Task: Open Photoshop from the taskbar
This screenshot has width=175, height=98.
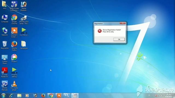Action: point(35,96)
